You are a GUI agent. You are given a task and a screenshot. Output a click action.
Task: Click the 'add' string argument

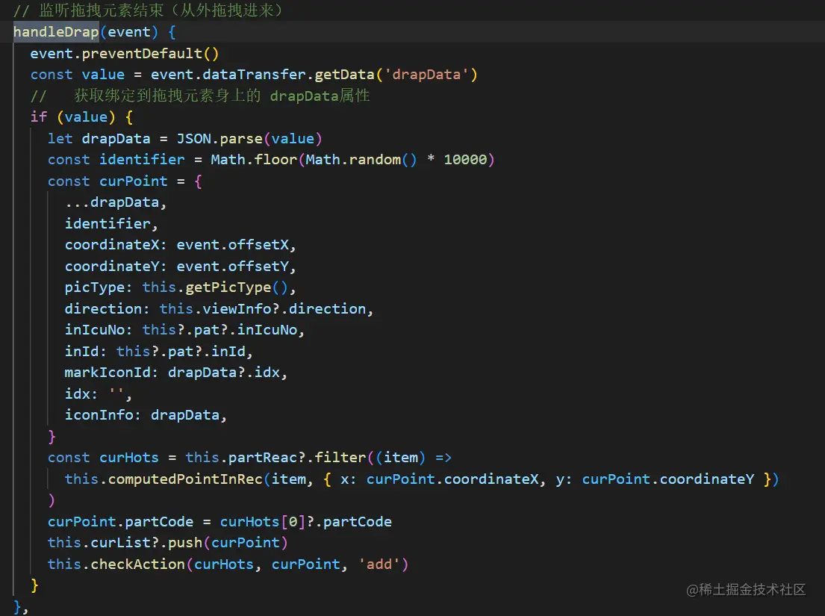379,564
